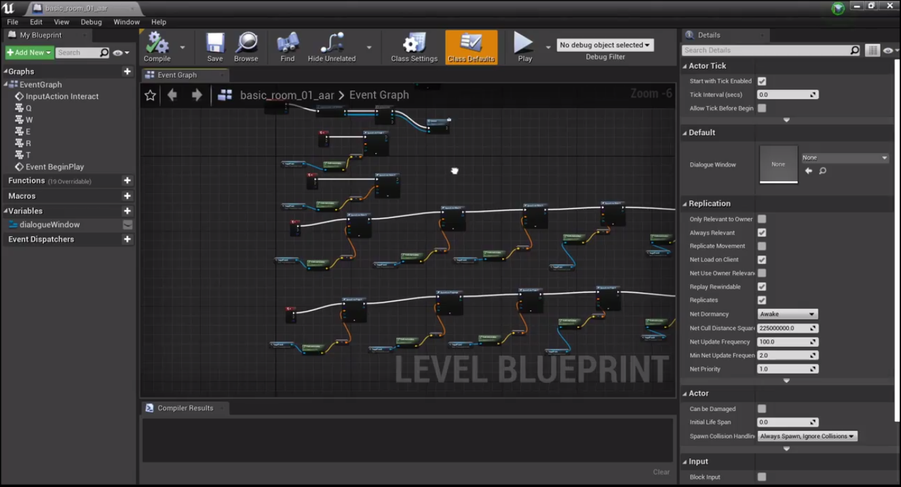This screenshot has width=901, height=487.
Task: Toggle the Replicates checkbox
Action: (x=761, y=300)
